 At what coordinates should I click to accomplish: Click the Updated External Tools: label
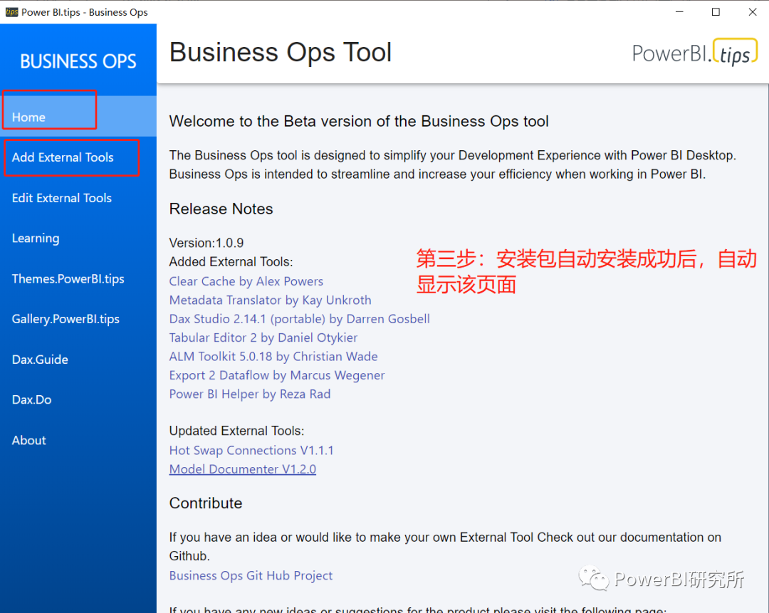coord(237,431)
